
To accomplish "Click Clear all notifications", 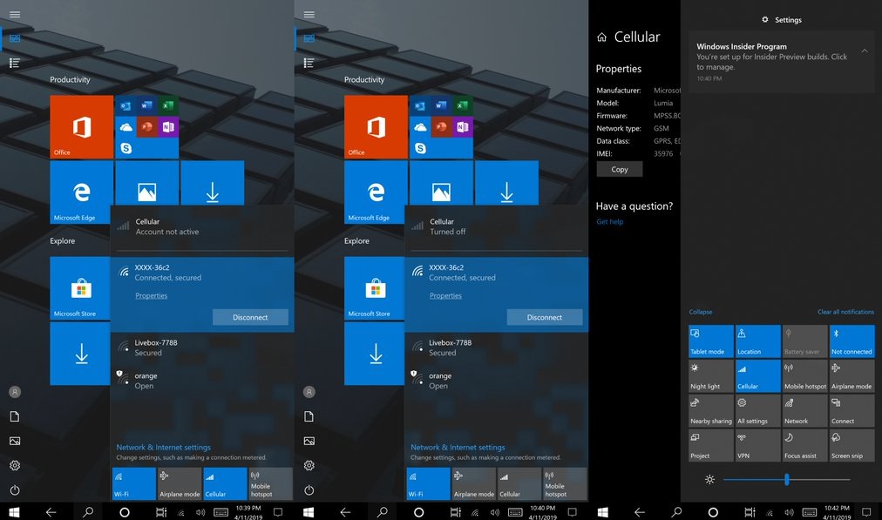I will (x=845, y=312).
